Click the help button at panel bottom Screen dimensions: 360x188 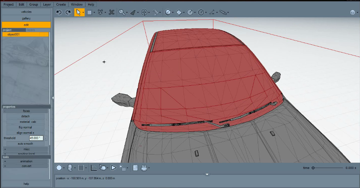[26, 184]
